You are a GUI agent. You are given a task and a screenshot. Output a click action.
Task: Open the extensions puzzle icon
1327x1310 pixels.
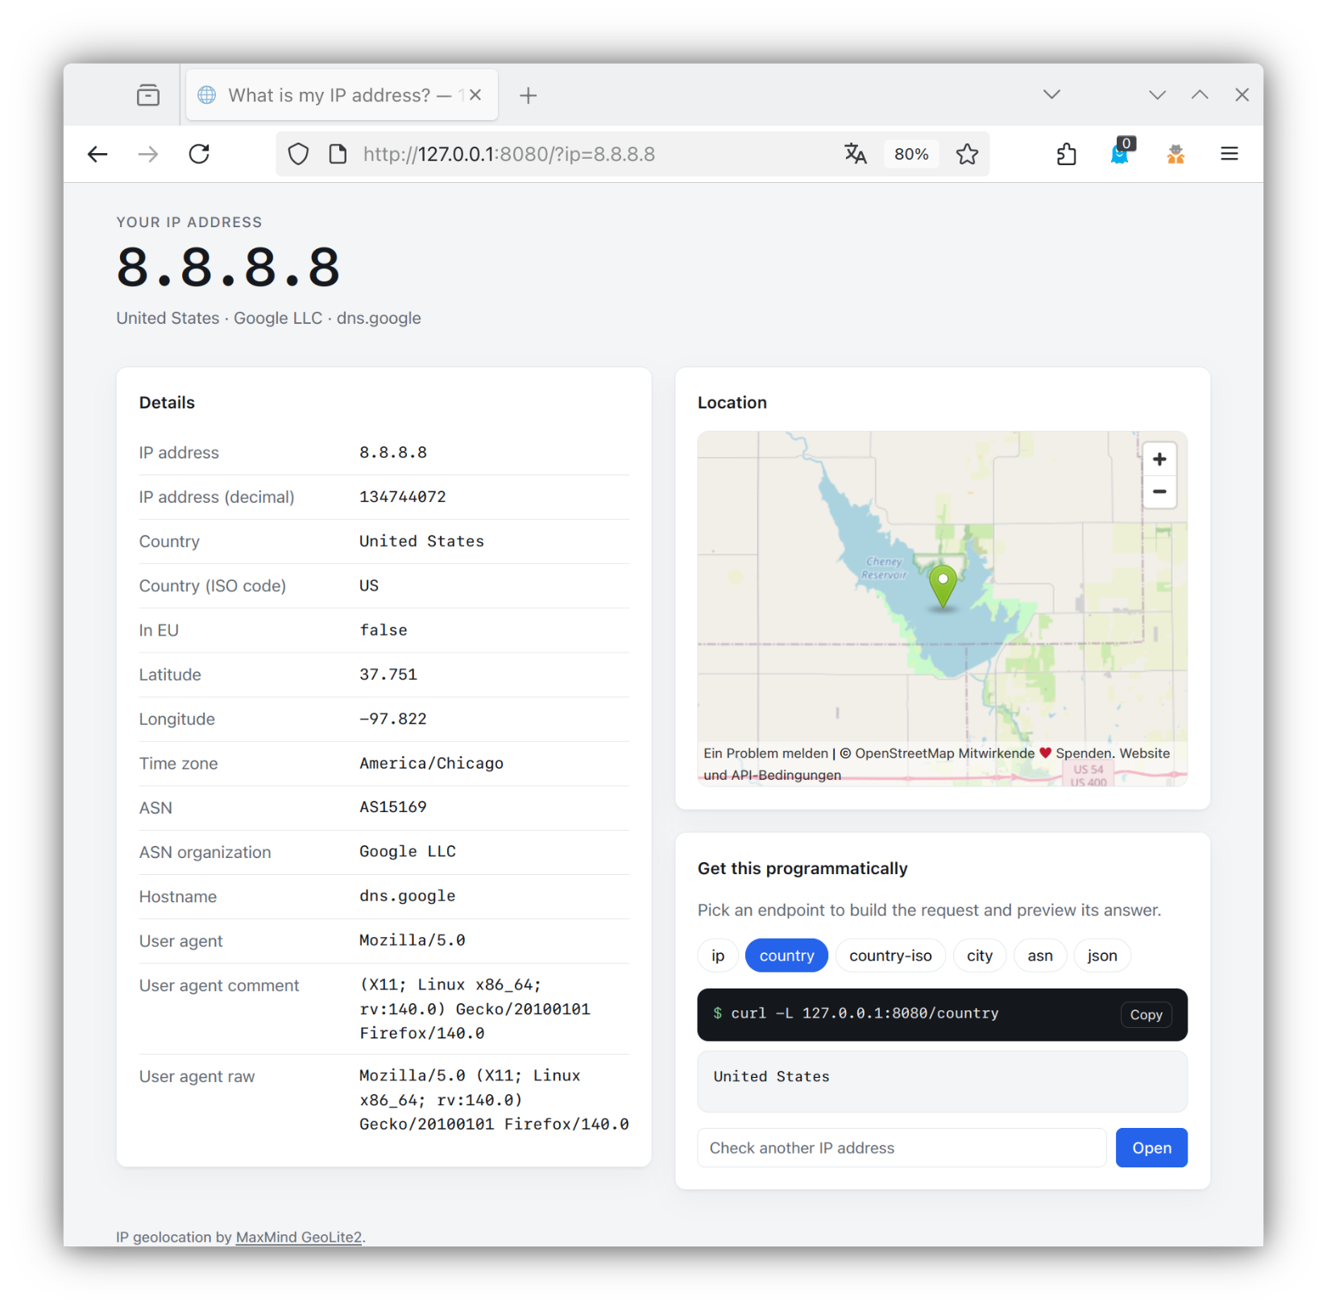point(1066,154)
